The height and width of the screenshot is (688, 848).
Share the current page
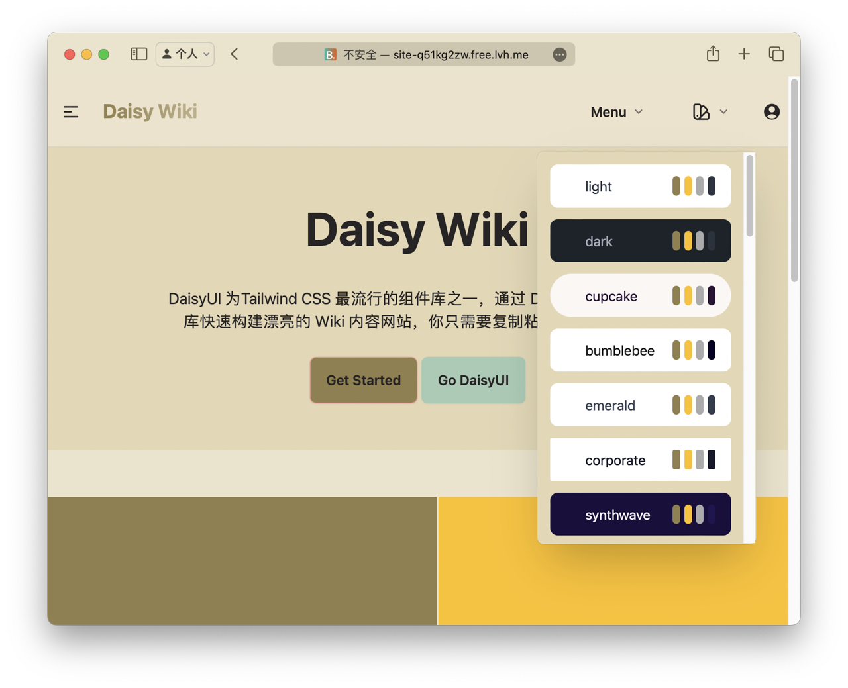713,54
